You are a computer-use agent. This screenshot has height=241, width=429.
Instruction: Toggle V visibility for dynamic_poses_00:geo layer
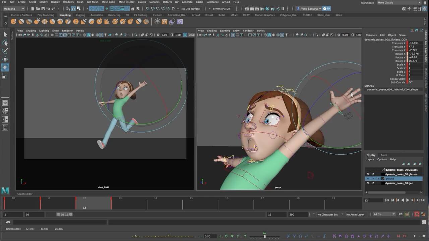tap(368, 183)
